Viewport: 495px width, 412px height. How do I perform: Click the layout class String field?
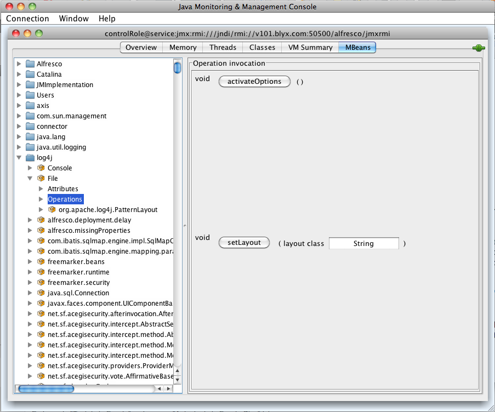[x=363, y=244]
